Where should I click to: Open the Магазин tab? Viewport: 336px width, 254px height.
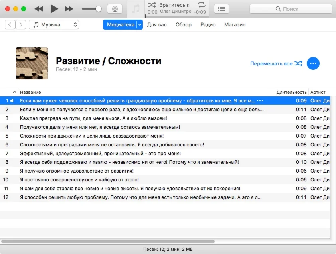(x=235, y=25)
